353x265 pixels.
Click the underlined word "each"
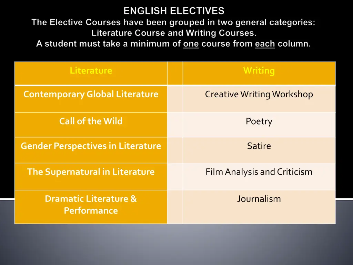[x=265, y=44]
